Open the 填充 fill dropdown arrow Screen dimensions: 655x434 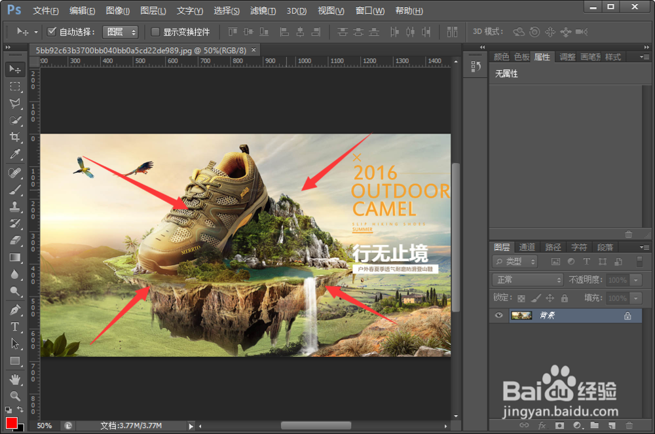tap(636, 298)
